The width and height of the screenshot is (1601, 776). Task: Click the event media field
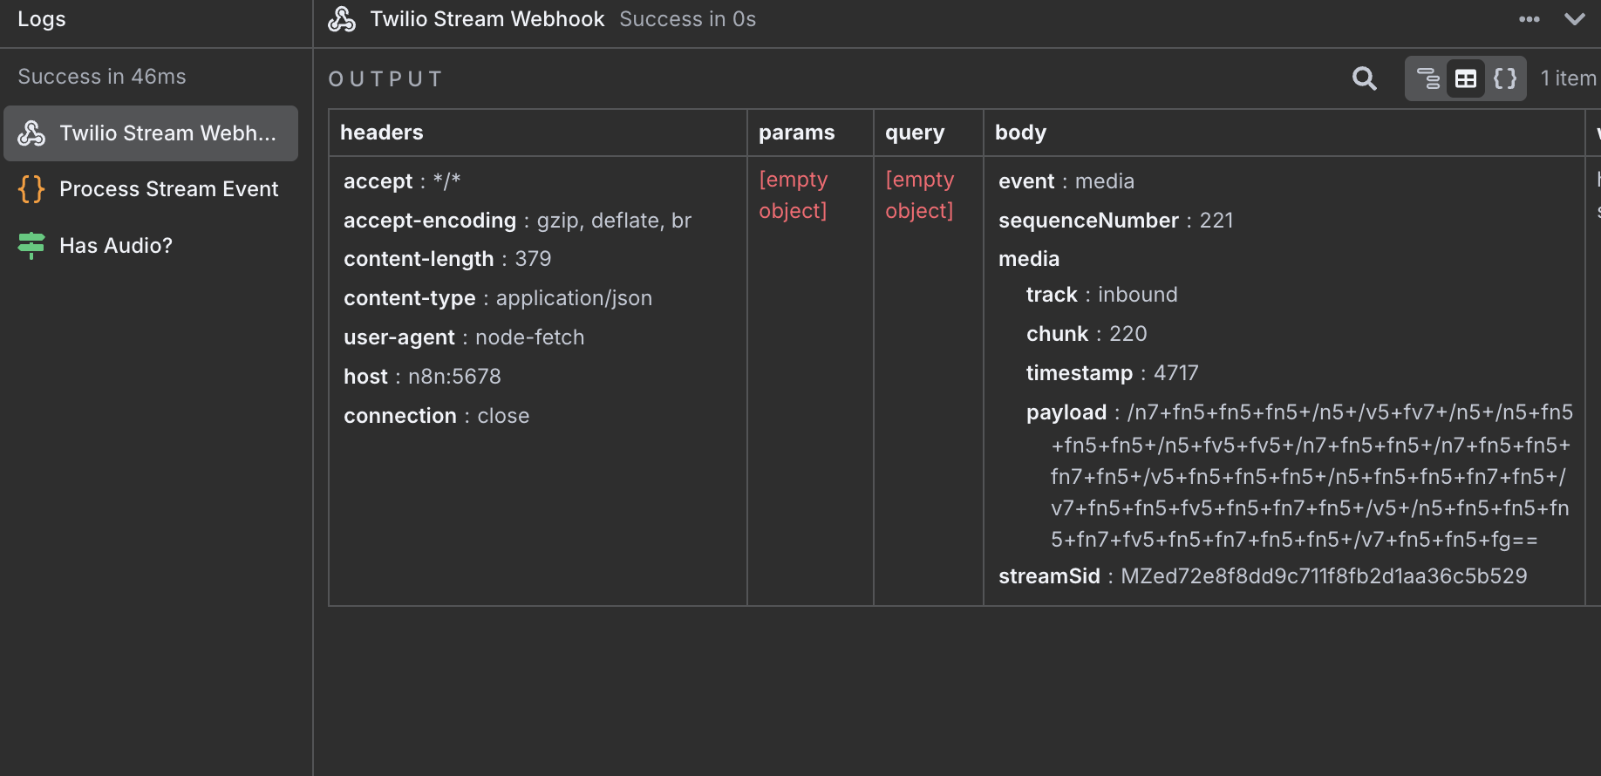[x=1066, y=181]
